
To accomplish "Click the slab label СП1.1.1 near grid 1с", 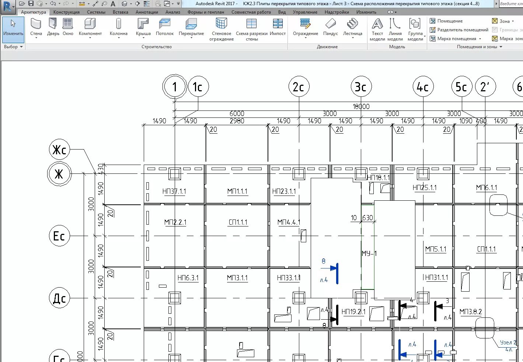I will pos(238,222).
